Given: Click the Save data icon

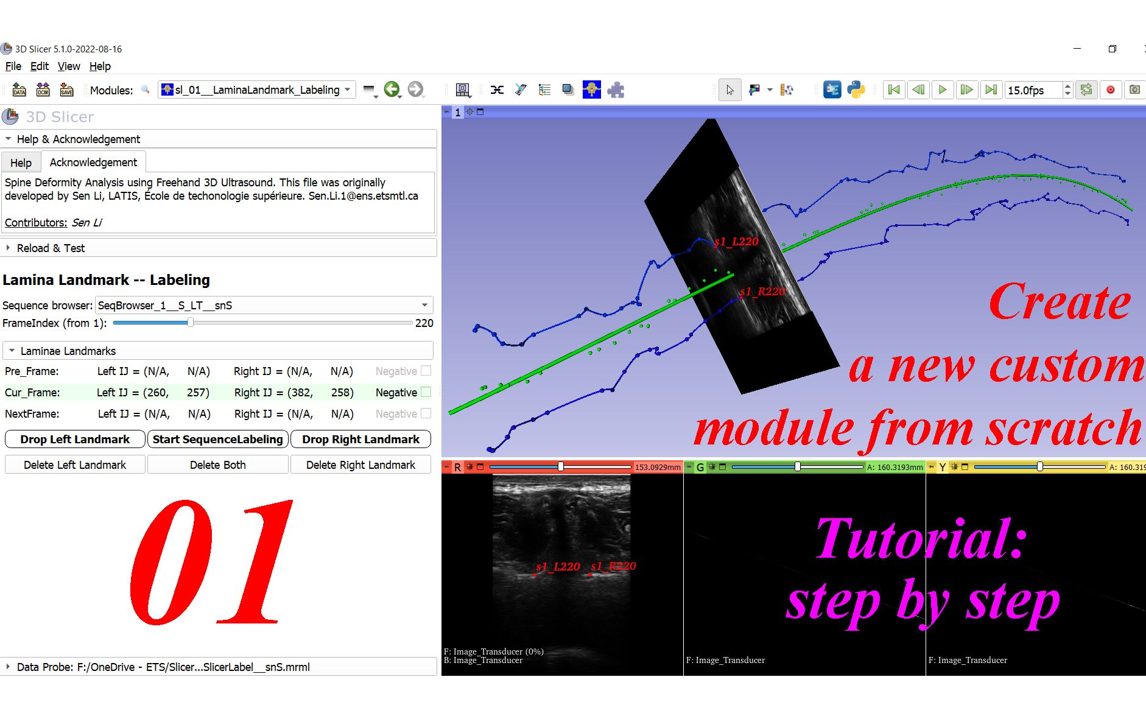Looking at the screenshot, I should 66,89.
